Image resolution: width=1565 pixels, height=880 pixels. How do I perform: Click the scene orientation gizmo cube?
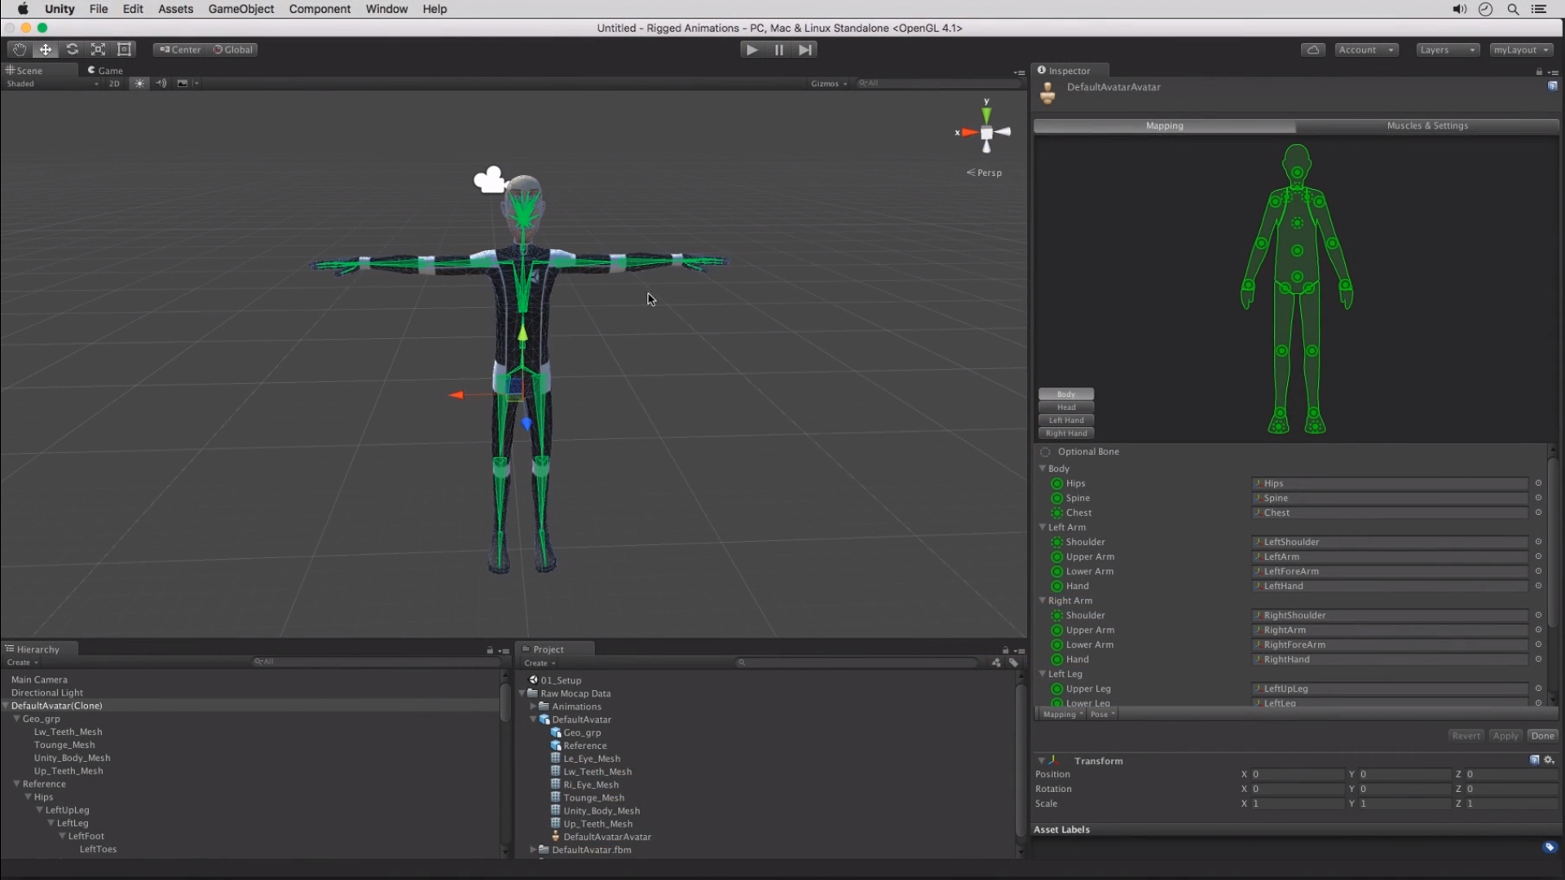(x=986, y=133)
